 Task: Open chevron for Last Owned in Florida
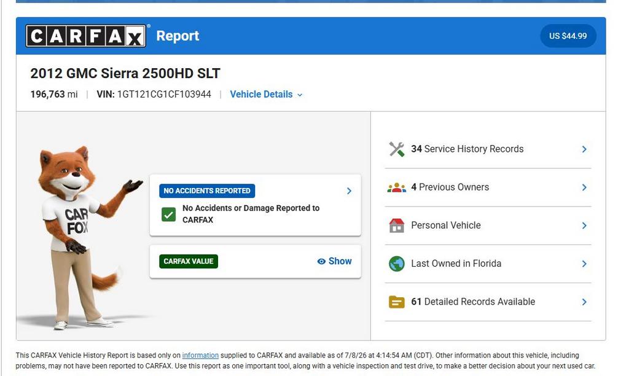tap(584, 264)
